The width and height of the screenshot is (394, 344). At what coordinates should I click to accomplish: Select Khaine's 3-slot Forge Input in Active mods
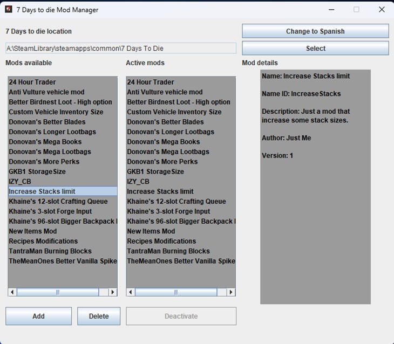[181, 211]
